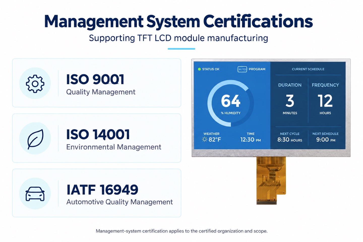This screenshot has width=363, height=242.
Task: Click the 'STATUS OK' label on the display
Action: (x=211, y=69)
